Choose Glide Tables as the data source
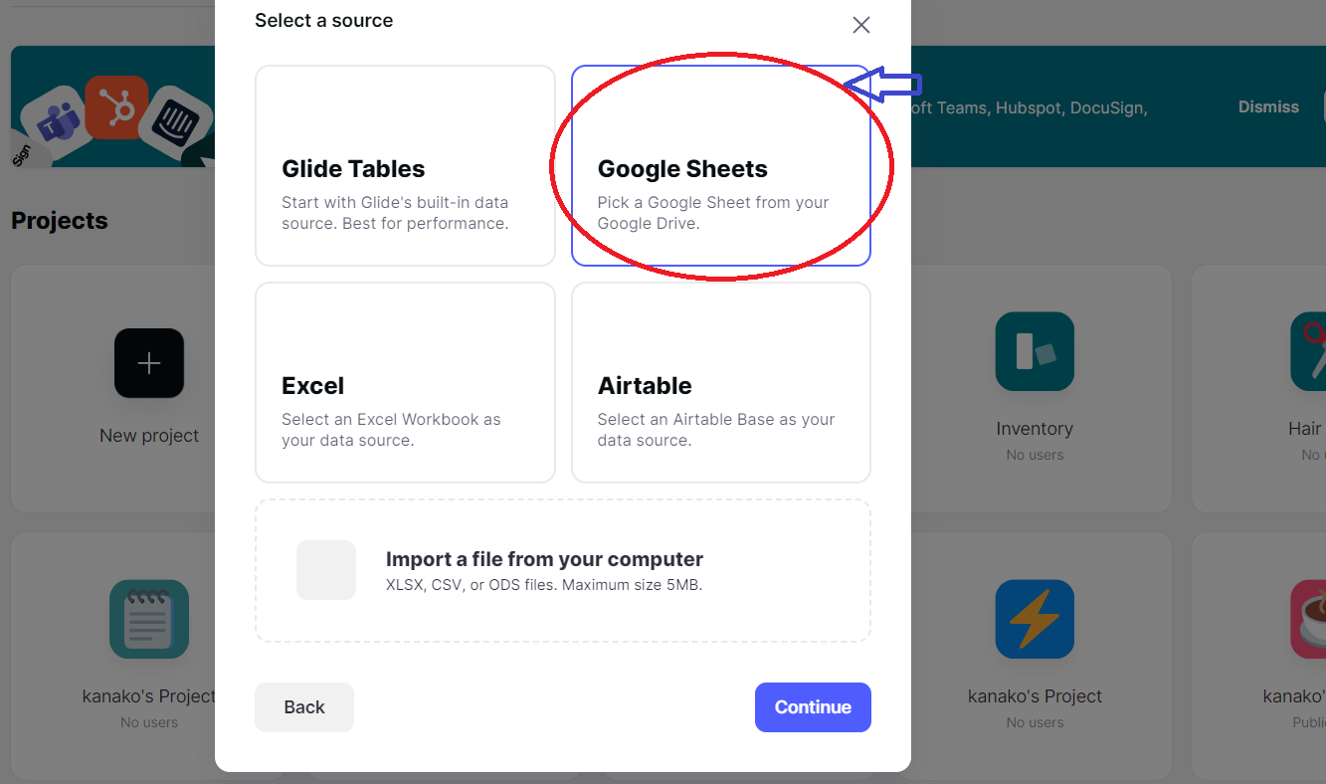Viewport: 1326px width, 784px height. click(405, 165)
